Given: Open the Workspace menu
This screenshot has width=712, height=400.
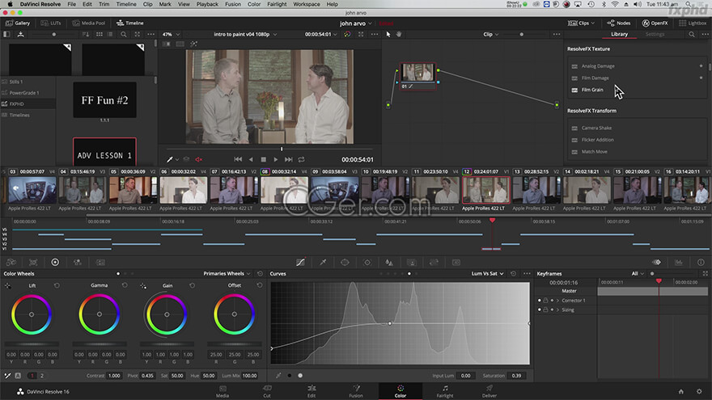Looking at the screenshot, I should tap(306, 4).
